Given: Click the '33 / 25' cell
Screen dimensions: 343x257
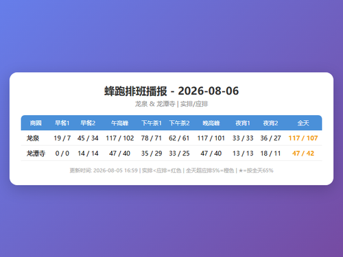Looking at the screenshot, I should pyautogui.click(x=179, y=154).
